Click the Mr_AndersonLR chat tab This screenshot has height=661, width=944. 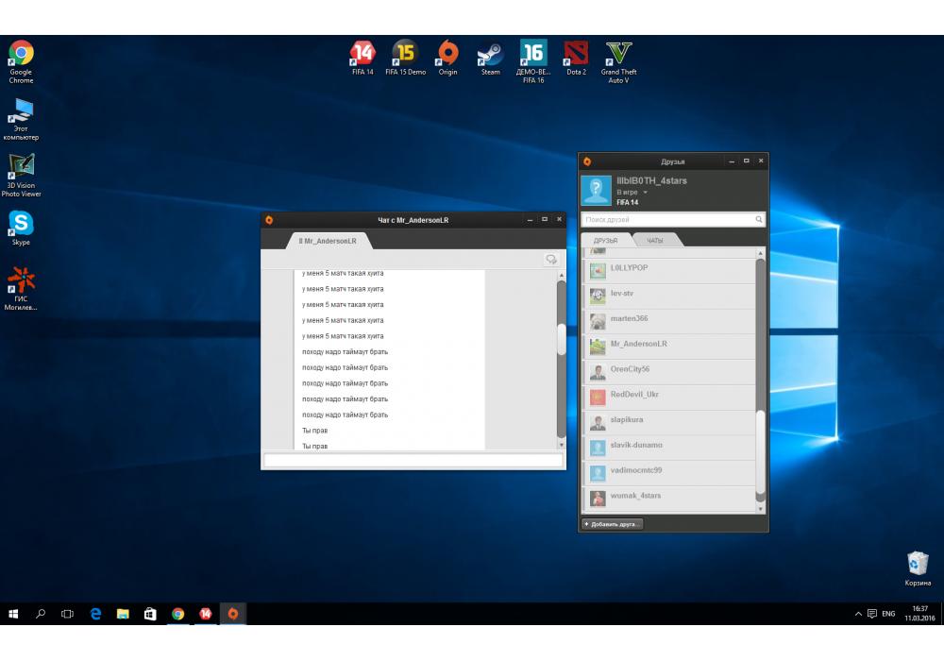tap(328, 241)
